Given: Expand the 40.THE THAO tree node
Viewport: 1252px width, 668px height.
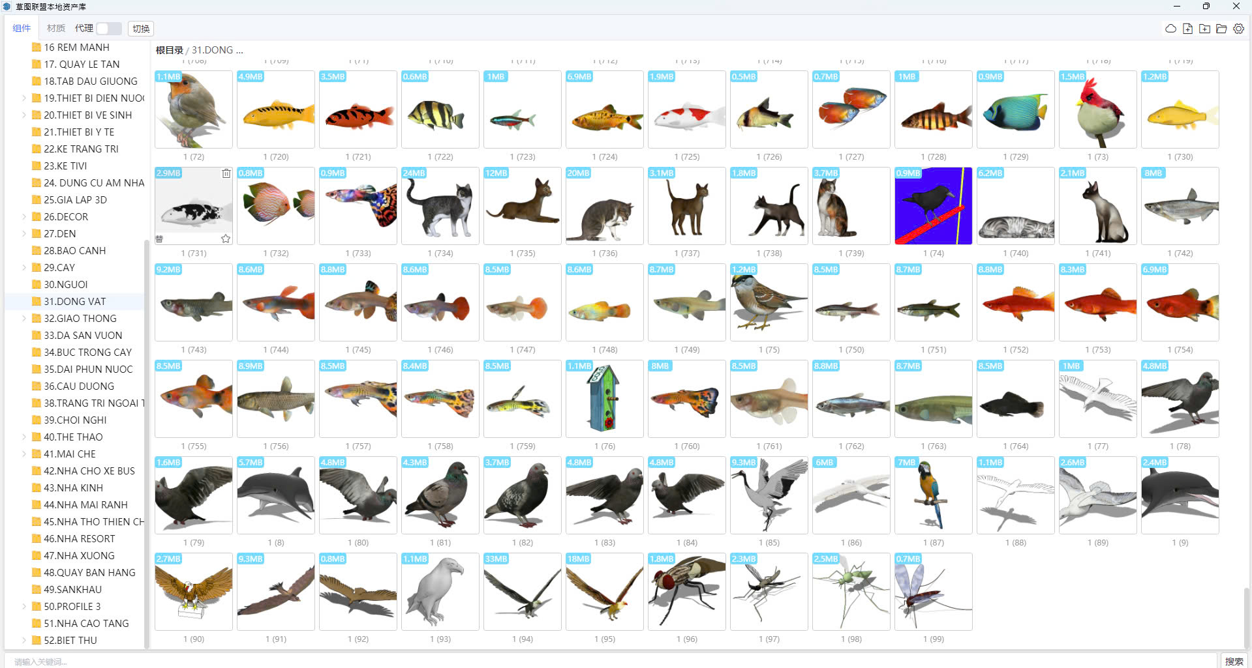Looking at the screenshot, I should point(24,437).
